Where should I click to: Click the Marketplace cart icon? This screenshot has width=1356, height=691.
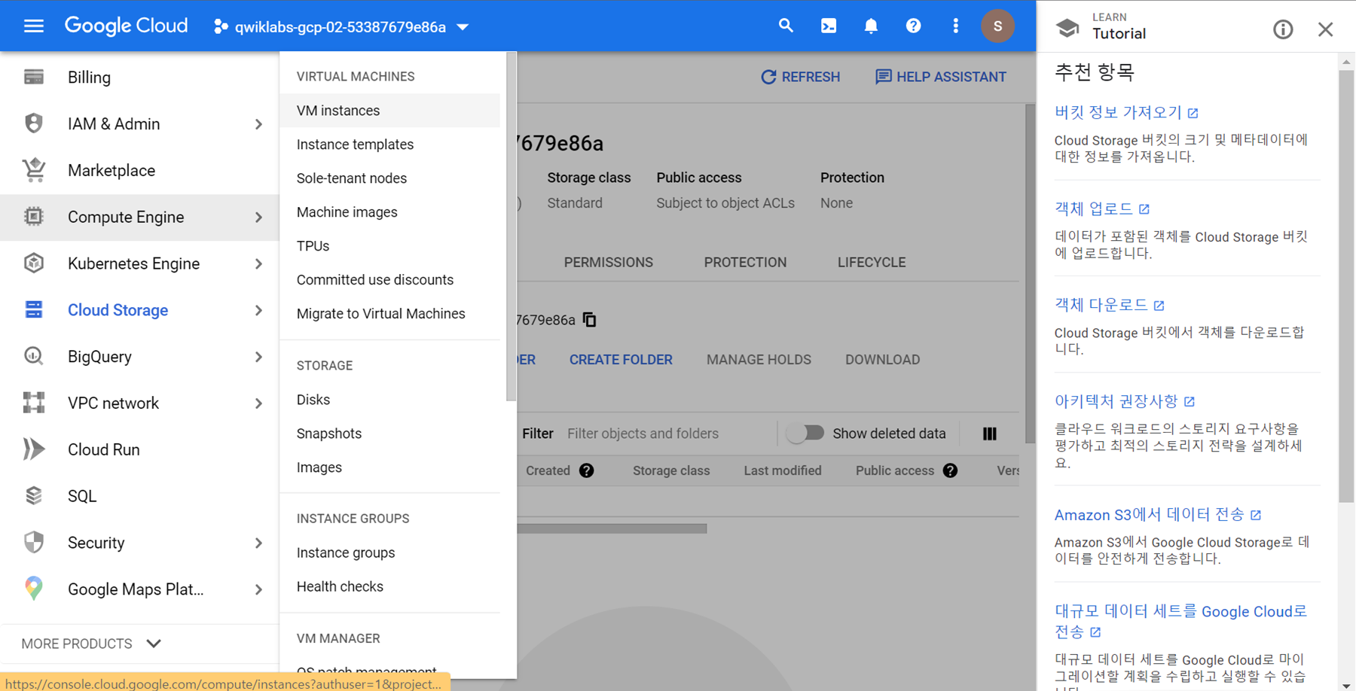pyautogui.click(x=34, y=170)
